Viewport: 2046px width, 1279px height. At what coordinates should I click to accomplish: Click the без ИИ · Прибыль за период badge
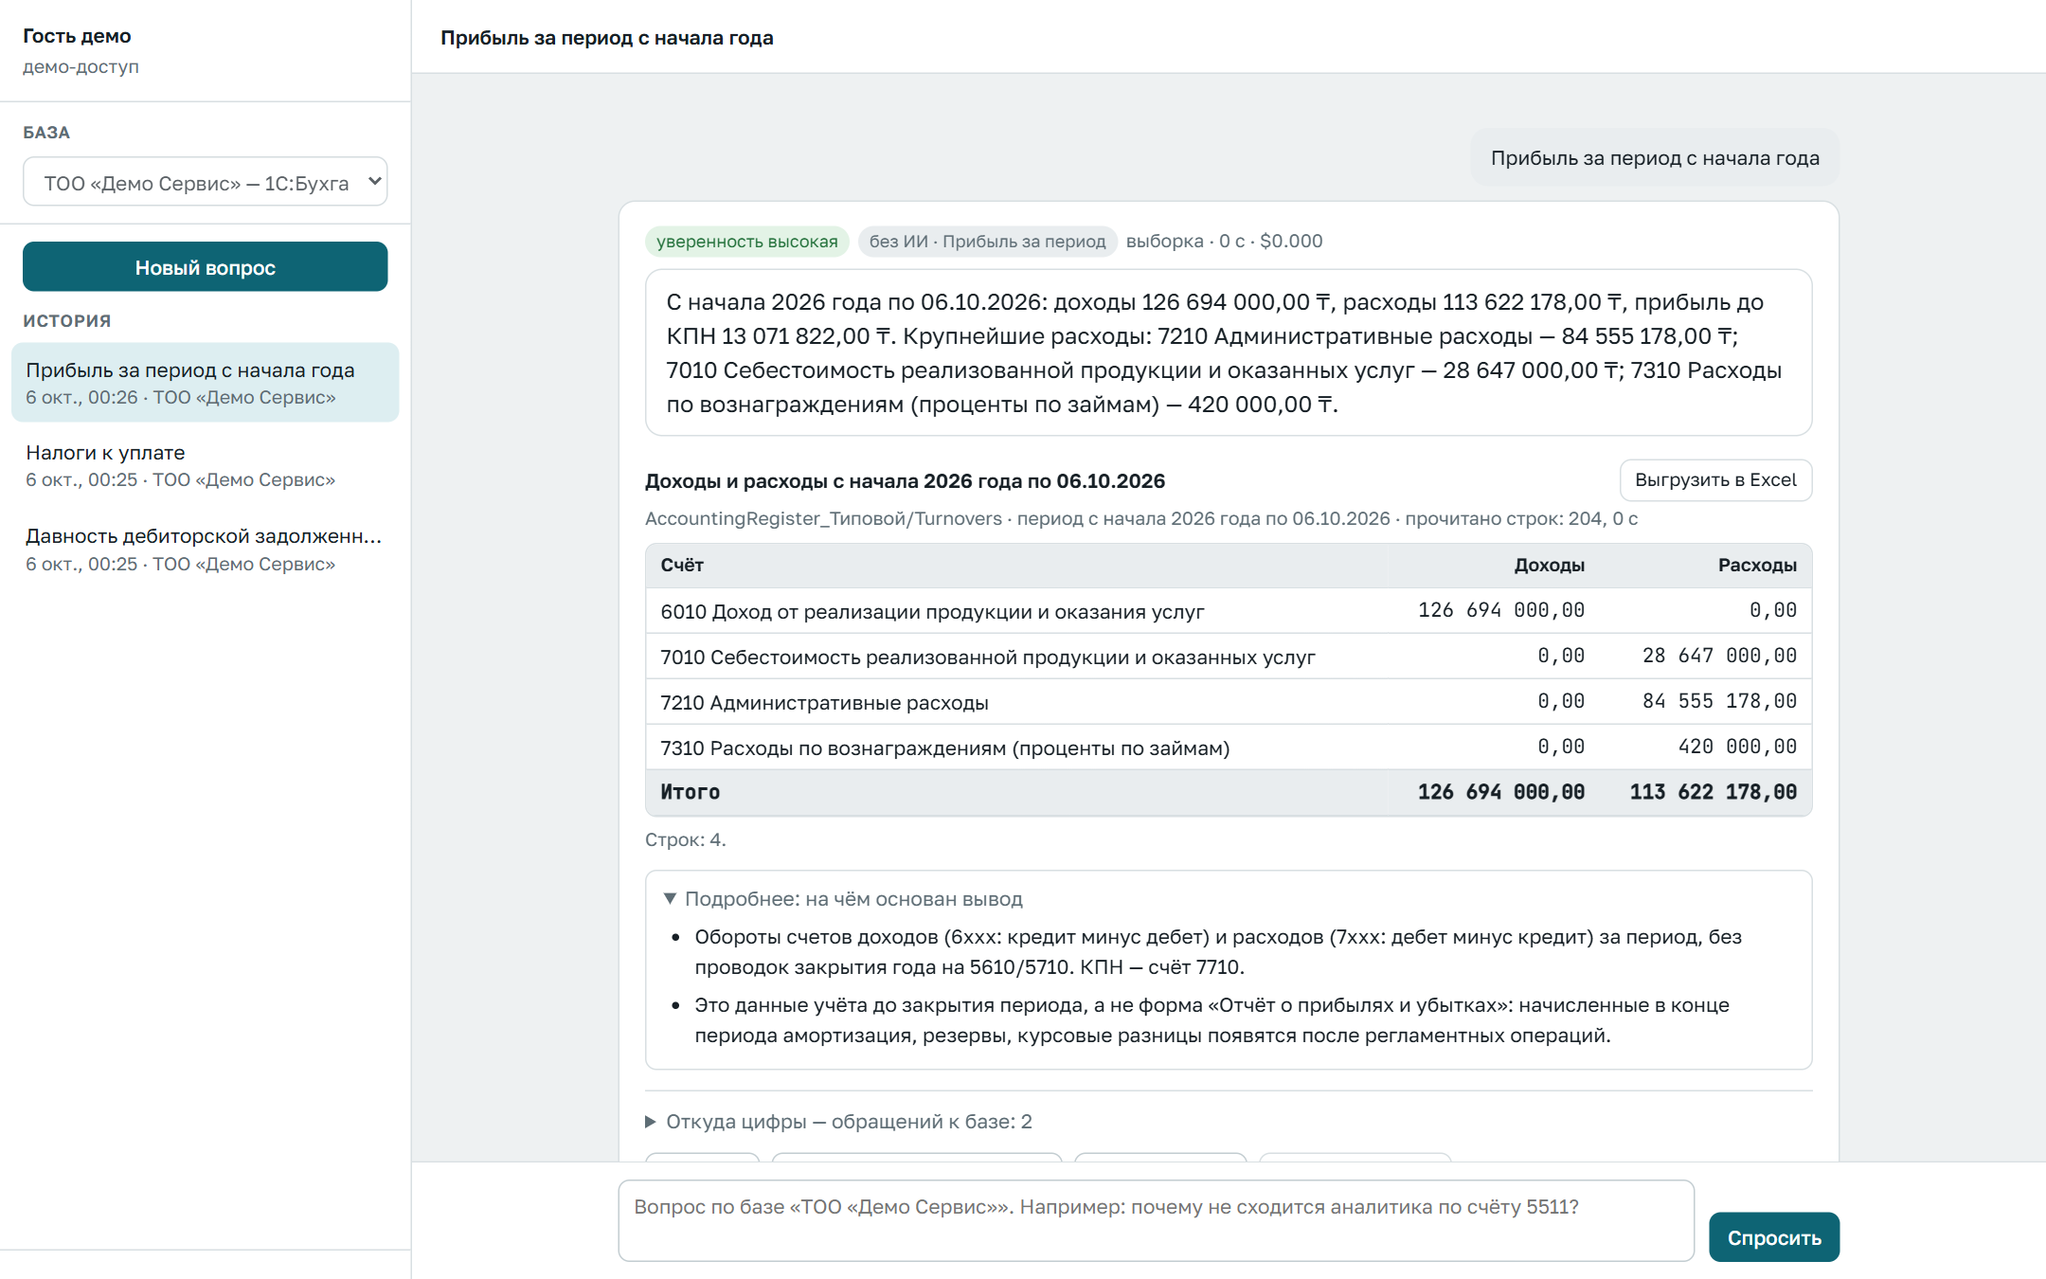[x=987, y=242]
